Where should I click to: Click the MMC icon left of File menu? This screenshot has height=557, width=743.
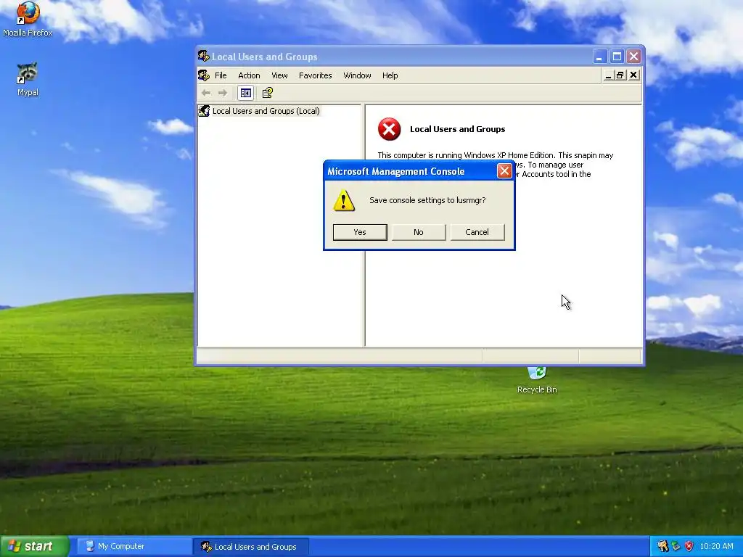204,75
